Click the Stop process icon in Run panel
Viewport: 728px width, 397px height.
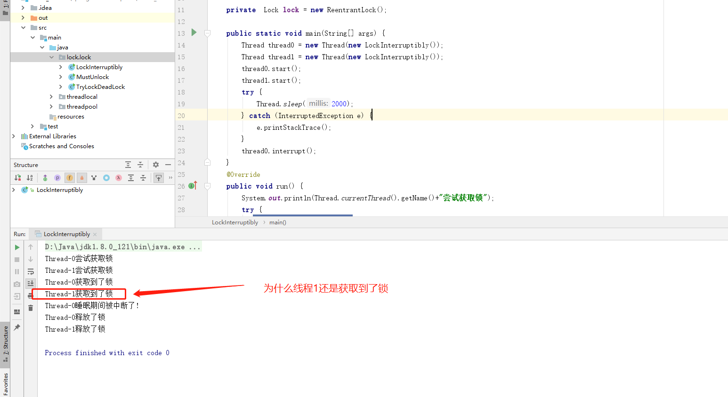pos(17,260)
